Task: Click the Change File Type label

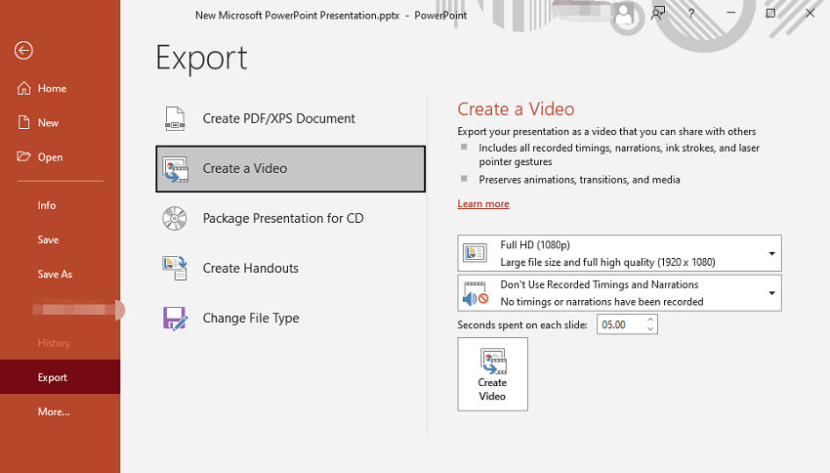Action: click(251, 318)
